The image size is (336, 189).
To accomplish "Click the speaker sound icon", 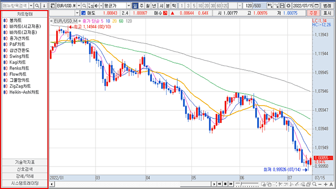I will [x=96, y=6].
